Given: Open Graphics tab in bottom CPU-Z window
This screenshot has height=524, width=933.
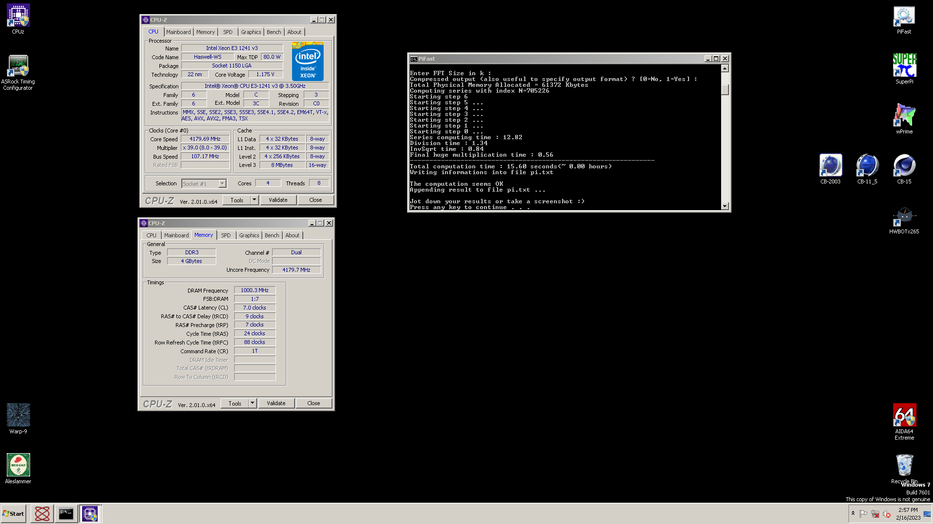Looking at the screenshot, I should (249, 235).
